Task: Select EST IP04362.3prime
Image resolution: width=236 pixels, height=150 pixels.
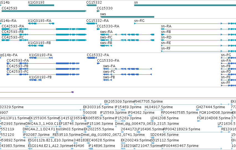Action: point(141,113)
